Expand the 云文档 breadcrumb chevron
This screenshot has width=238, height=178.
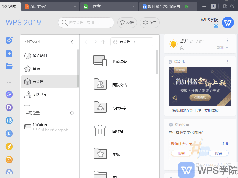134,42
